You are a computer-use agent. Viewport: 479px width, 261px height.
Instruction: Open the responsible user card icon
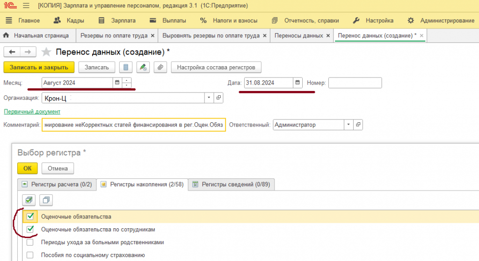358,125
